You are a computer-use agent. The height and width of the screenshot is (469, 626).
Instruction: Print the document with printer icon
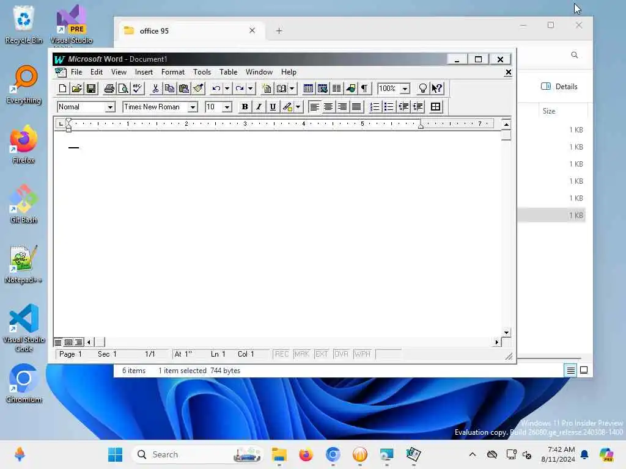pyautogui.click(x=109, y=89)
